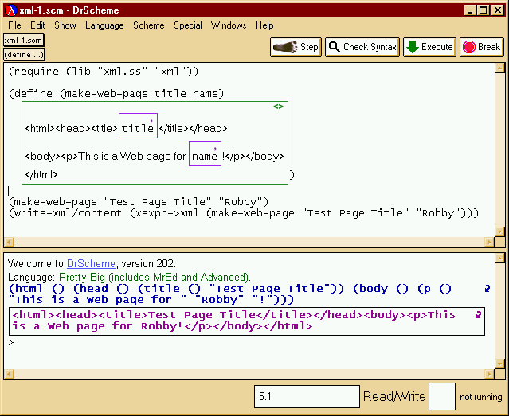Click the red Break button
Screen dimensions: 509x416
click(482, 47)
